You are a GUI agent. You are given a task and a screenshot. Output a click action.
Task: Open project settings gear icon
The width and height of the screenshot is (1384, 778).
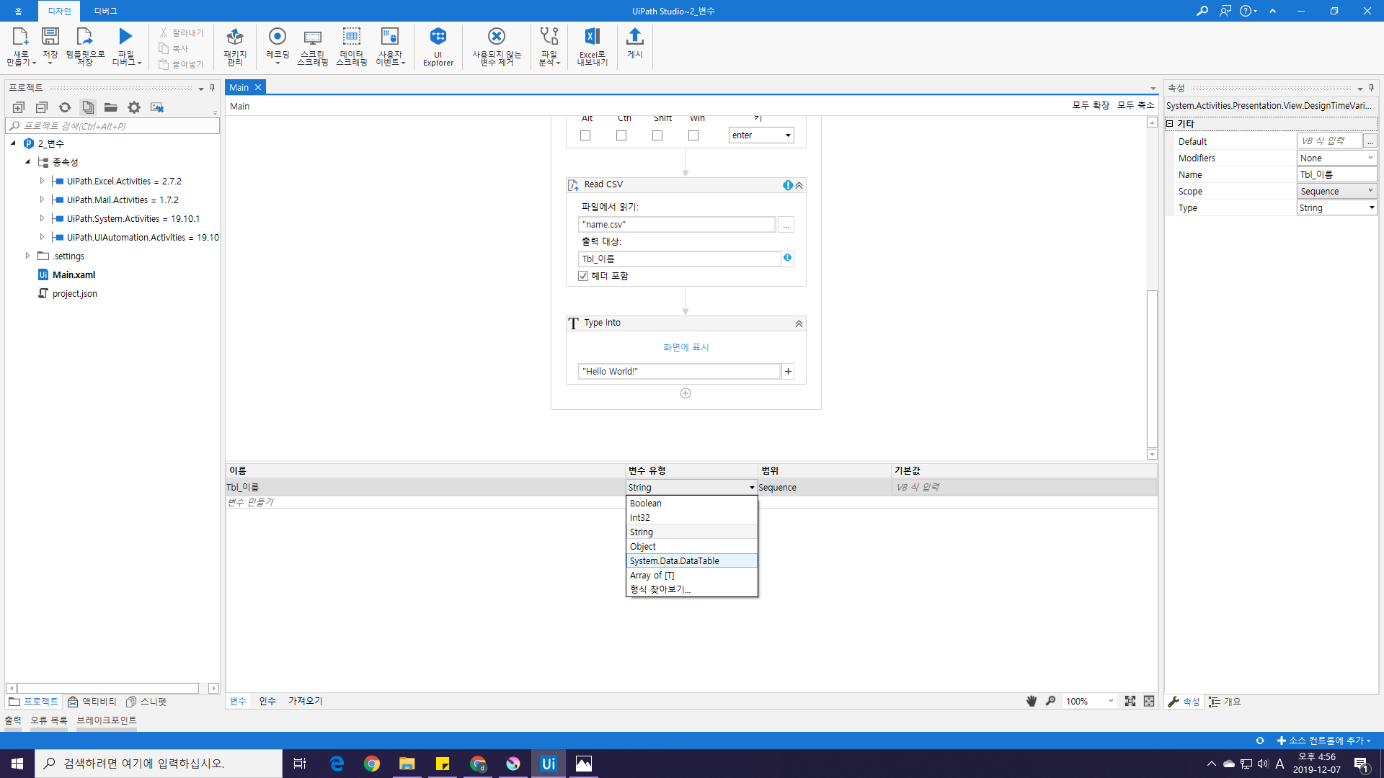134,107
